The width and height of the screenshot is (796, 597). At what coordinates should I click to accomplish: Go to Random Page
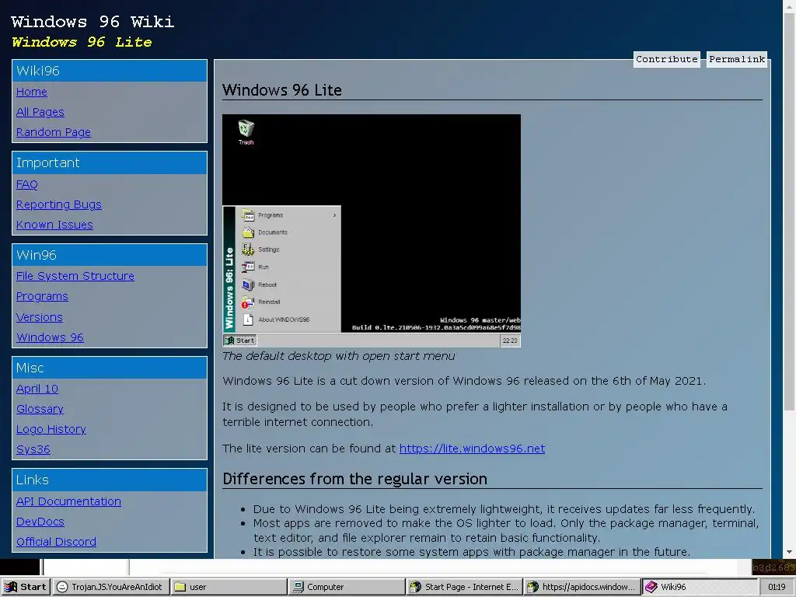tap(54, 132)
